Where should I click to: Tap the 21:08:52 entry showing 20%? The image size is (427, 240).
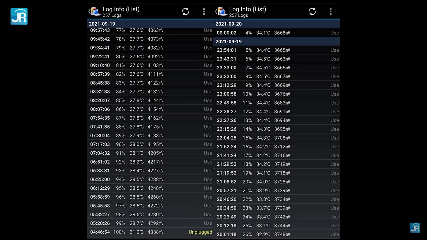[277, 182]
